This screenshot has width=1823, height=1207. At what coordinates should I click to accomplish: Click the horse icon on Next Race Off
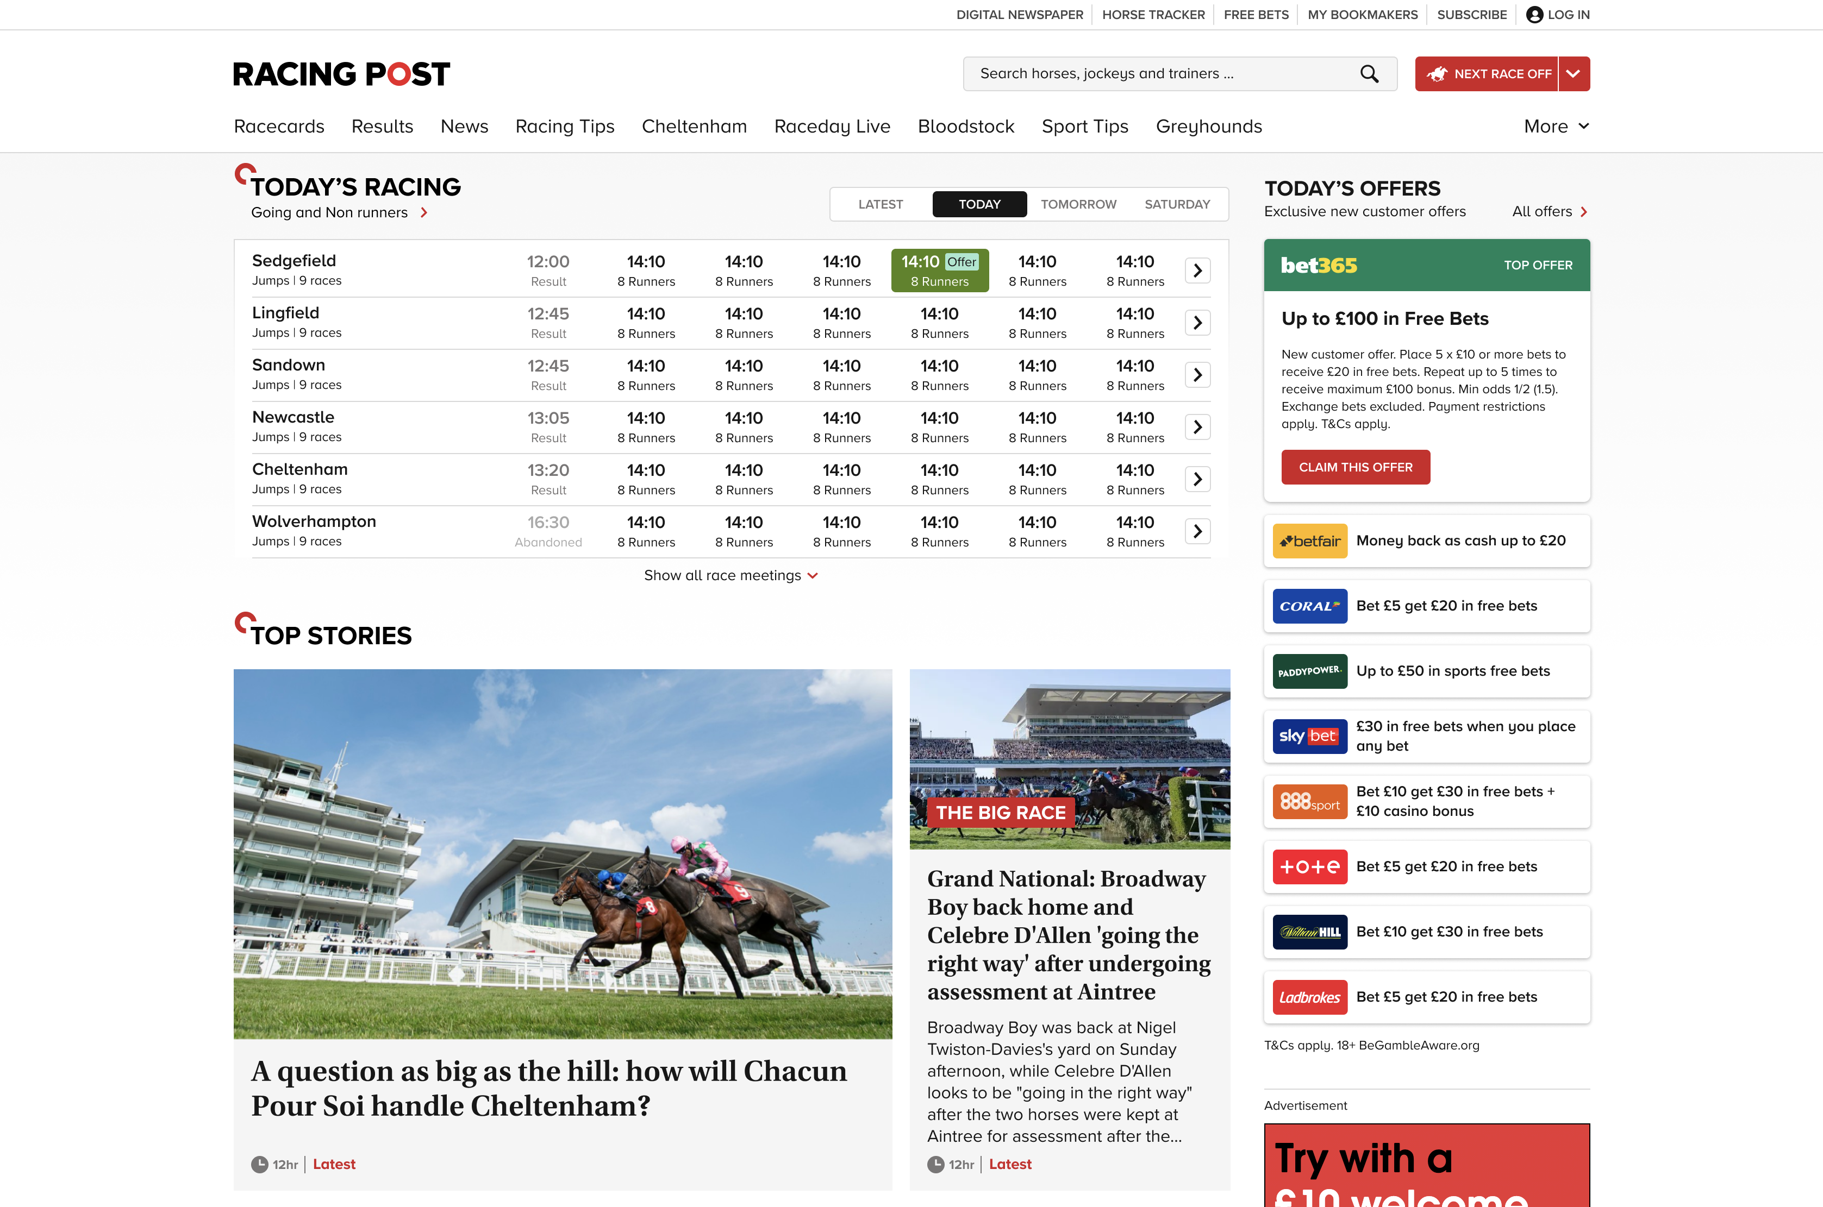point(1437,74)
